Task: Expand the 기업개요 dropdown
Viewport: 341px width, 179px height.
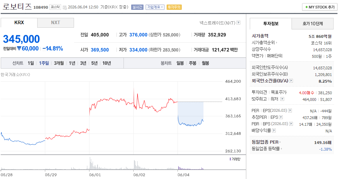Action: pyautogui.click(x=155, y=7)
